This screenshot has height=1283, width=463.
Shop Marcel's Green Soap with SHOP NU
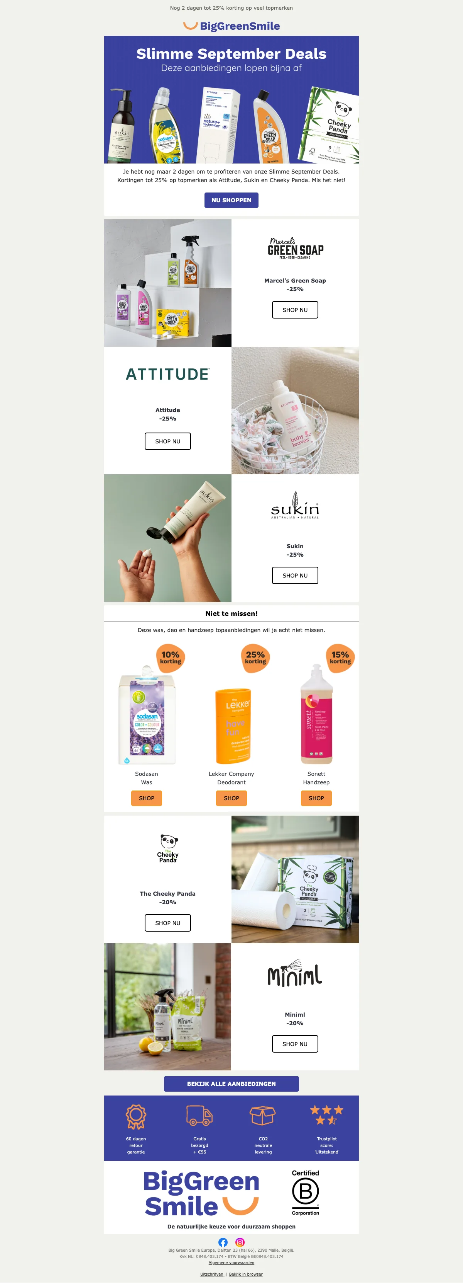click(295, 310)
